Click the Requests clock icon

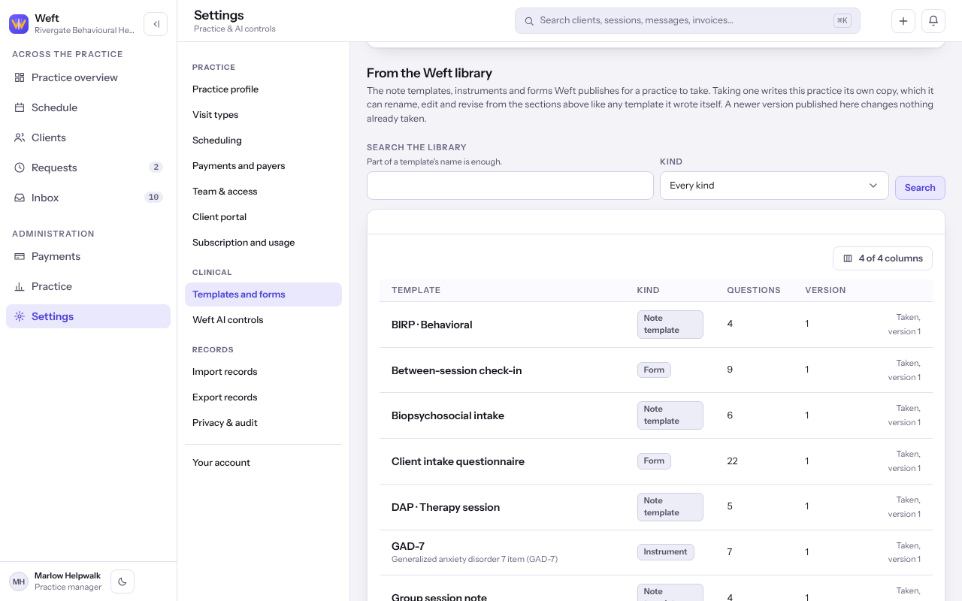20,168
